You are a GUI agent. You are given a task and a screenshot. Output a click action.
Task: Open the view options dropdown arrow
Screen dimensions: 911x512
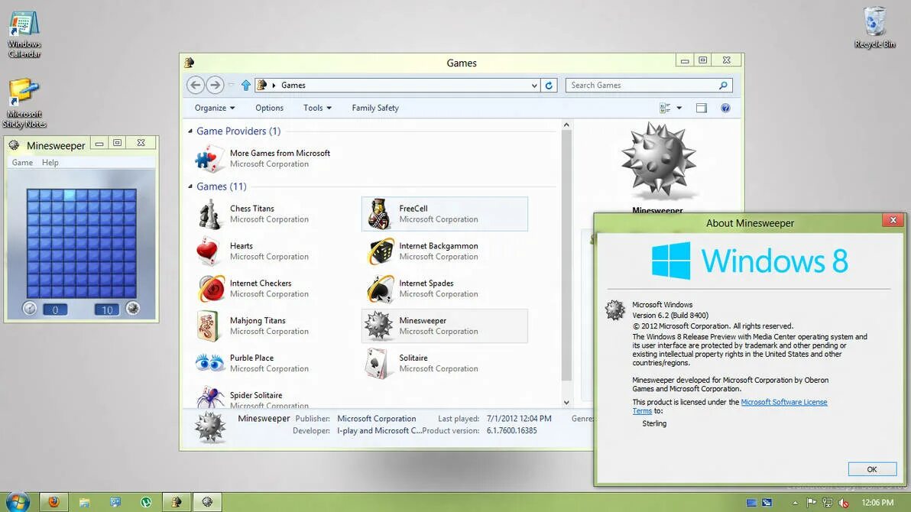click(x=679, y=108)
